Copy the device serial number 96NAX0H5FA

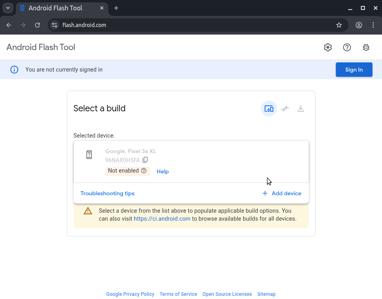tap(145, 160)
